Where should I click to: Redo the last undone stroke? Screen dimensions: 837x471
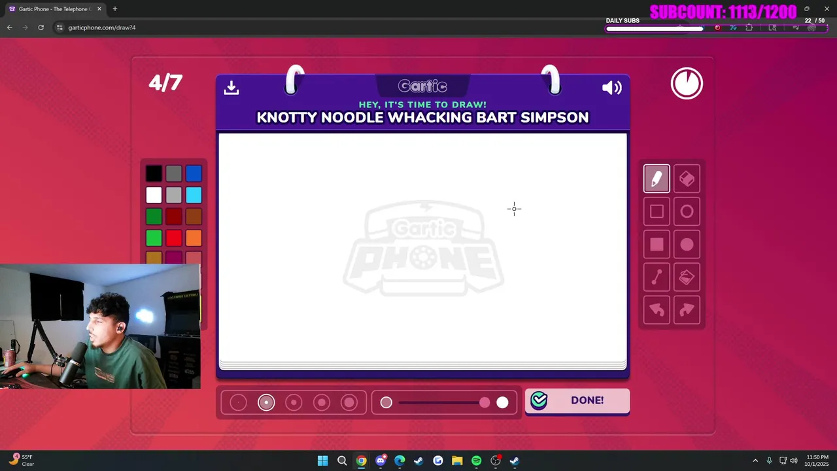pyautogui.click(x=687, y=310)
